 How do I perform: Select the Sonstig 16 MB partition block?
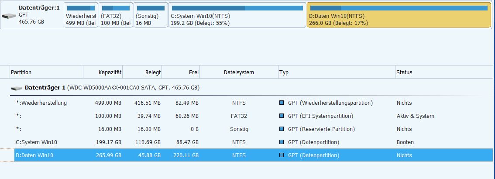(151, 15)
